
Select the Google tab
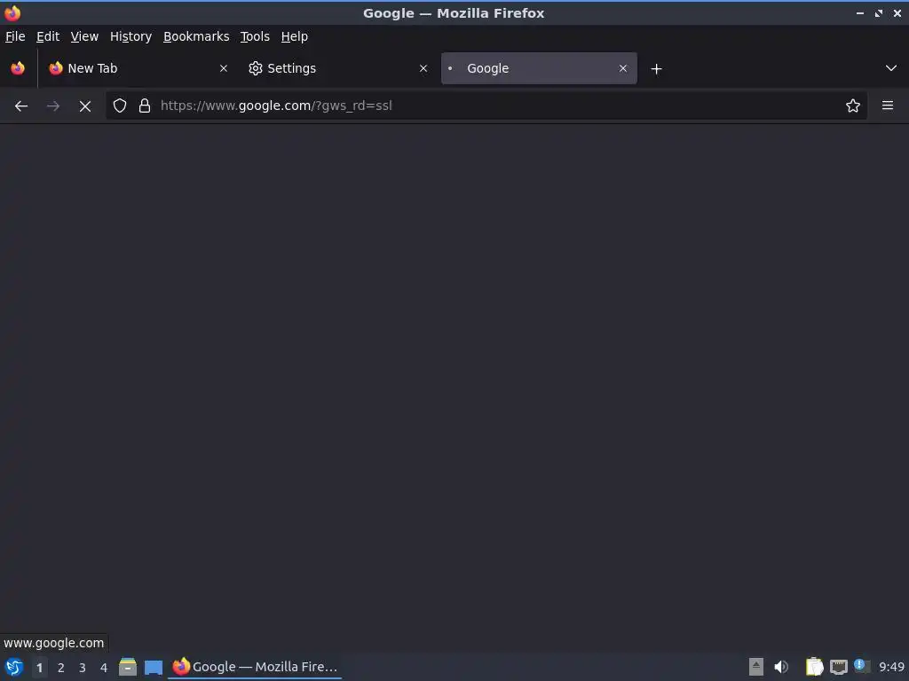tap(539, 68)
